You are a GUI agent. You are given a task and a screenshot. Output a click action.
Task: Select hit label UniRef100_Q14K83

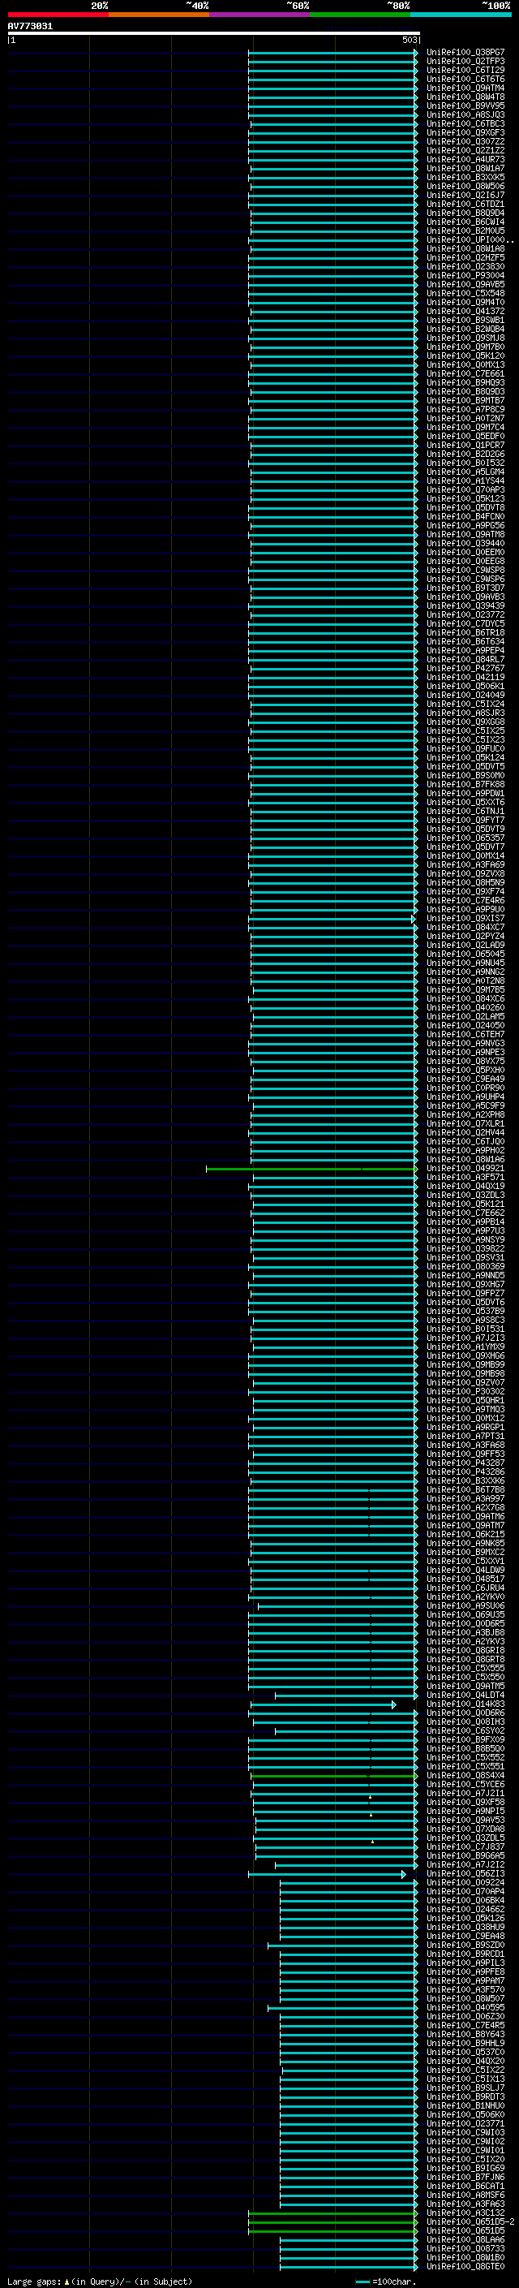coord(465,1704)
